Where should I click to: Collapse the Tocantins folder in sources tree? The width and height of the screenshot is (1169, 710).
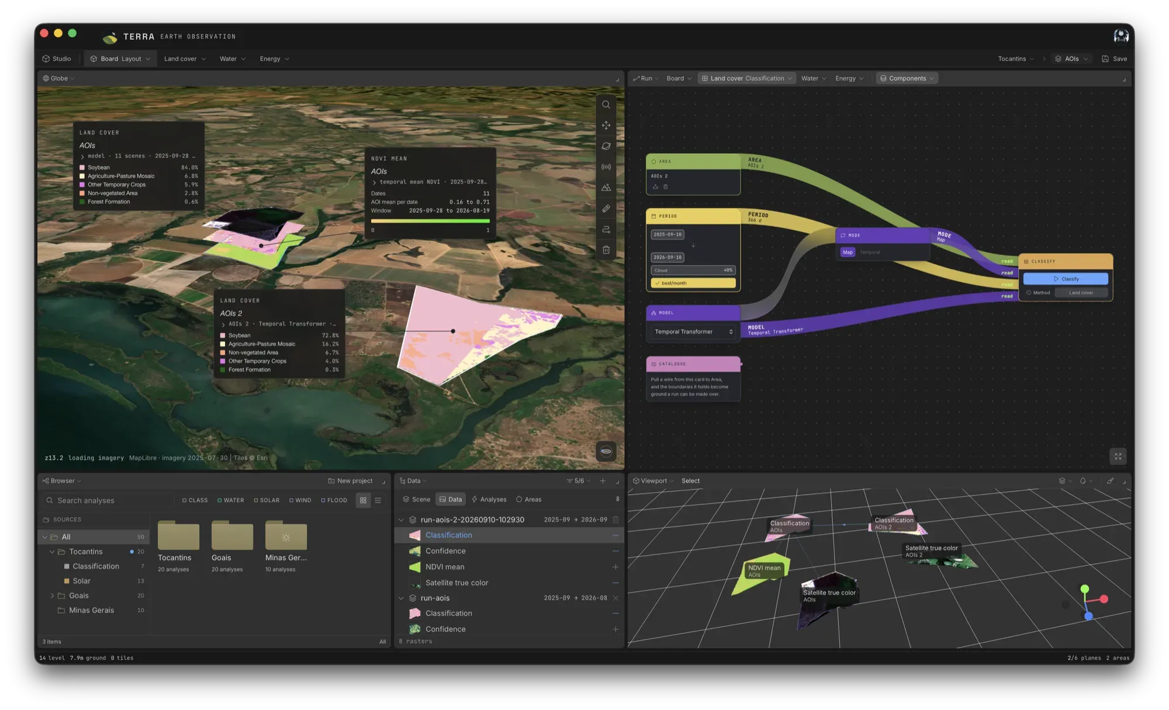coord(52,552)
